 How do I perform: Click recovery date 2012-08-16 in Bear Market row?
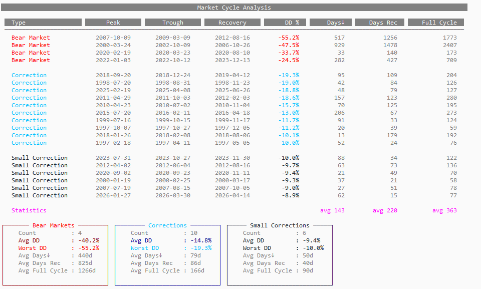(x=232, y=38)
